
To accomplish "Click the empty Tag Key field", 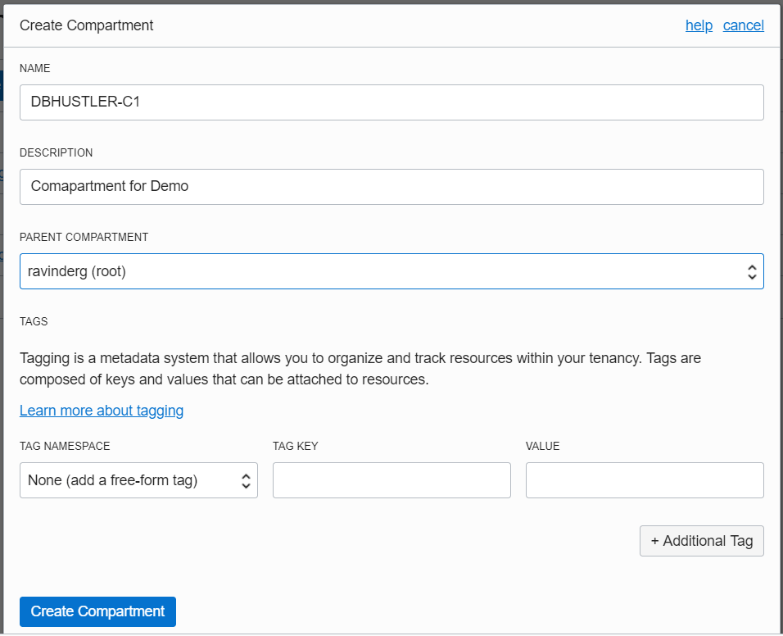I will [391, 480].
